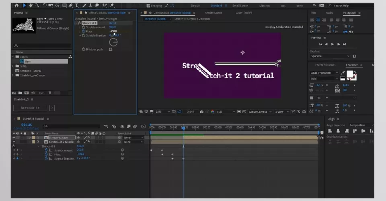
Task: Select the Clone Stamp tool
Action: click(x=90, y=5)
